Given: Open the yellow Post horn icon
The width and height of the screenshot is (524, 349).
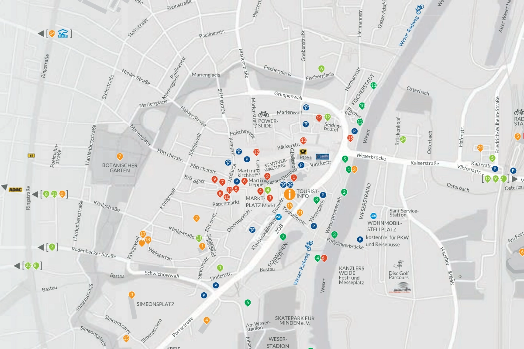Looking at the screenshot, I should coord(303,152).
